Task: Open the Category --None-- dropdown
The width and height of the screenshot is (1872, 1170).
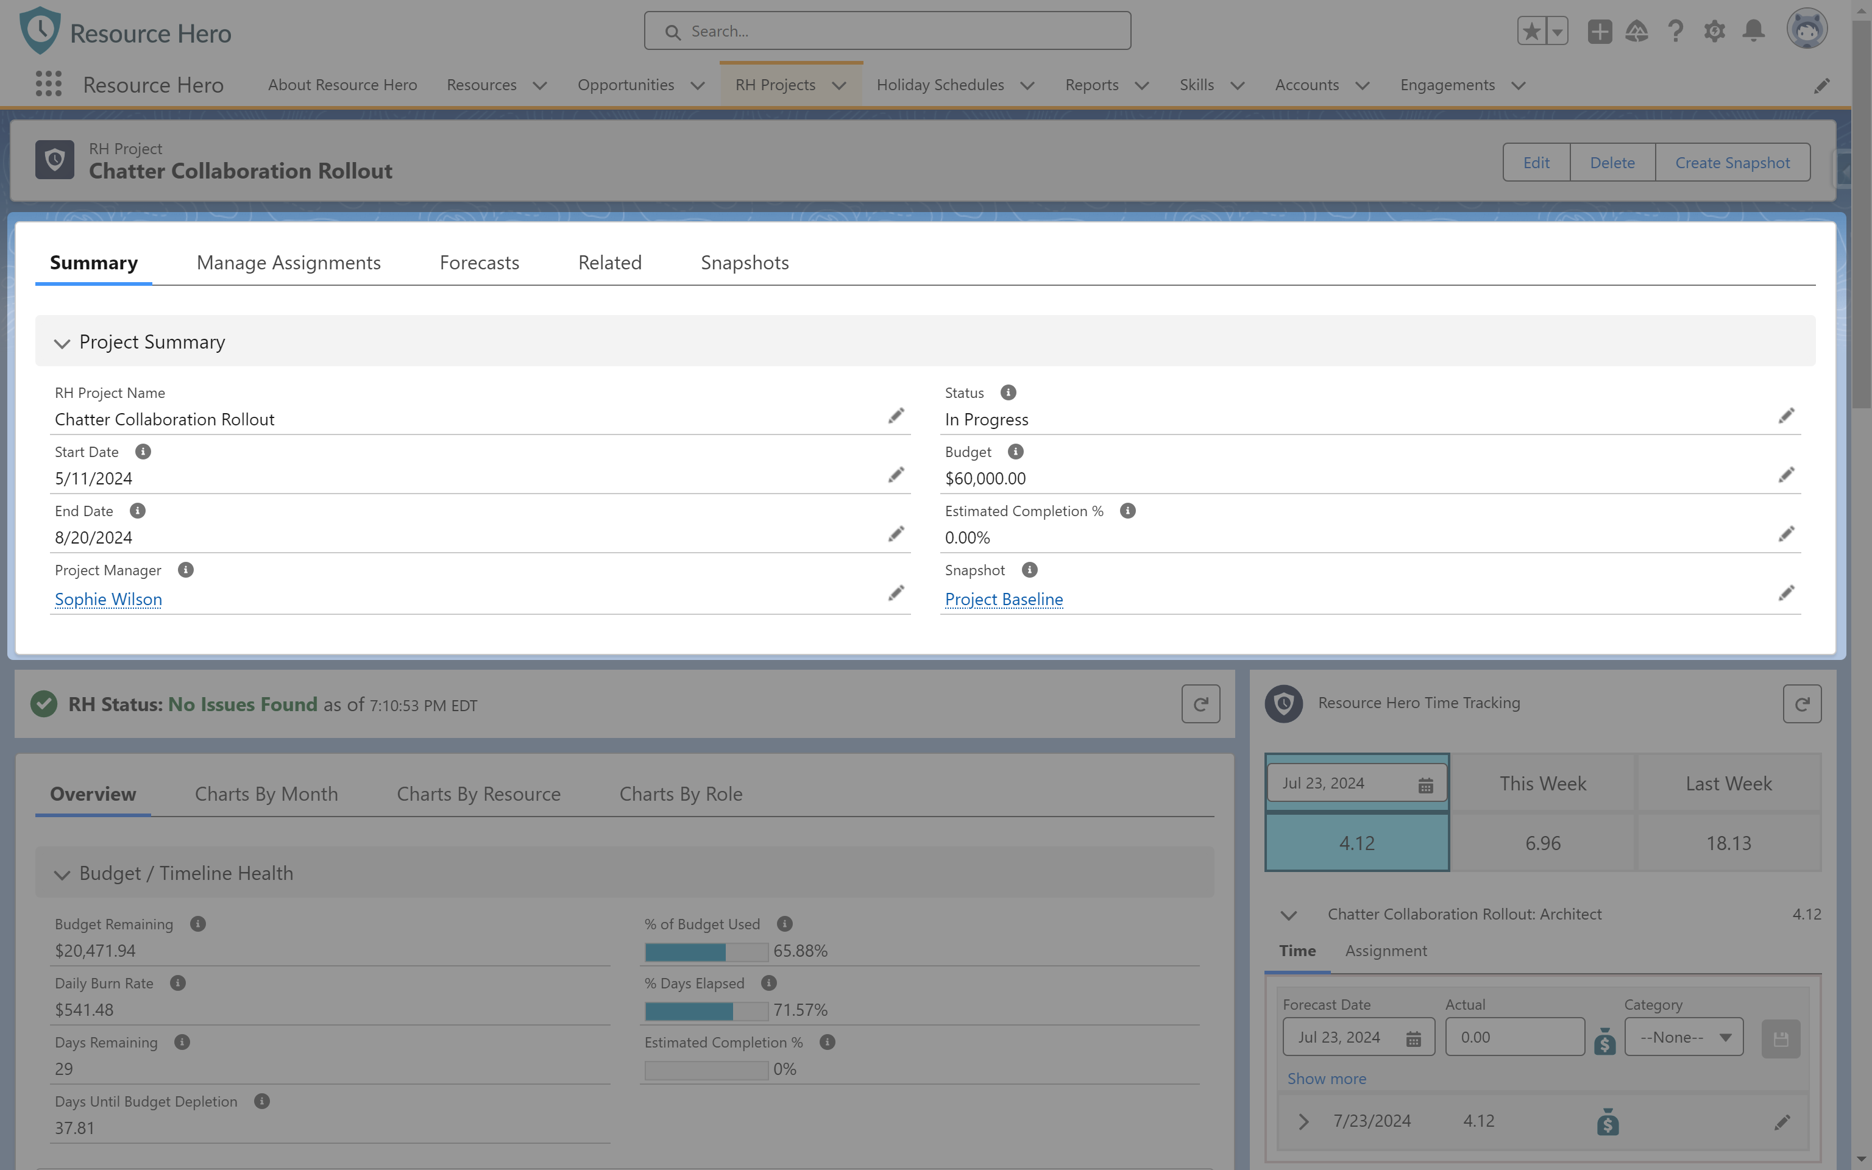Action: pyautogui.click(x=1683, y=1037)
